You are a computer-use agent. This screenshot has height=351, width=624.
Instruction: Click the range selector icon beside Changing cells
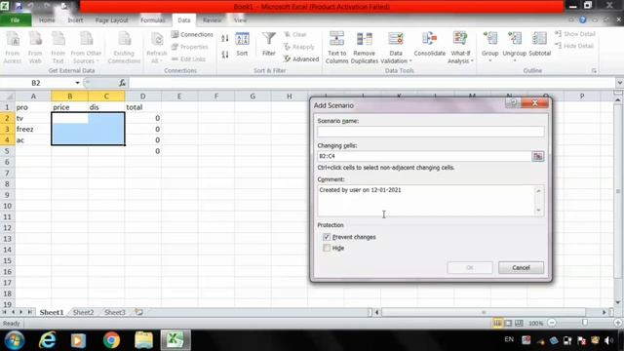coord(537,156)
